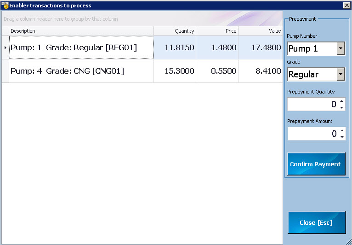Close the Enabler transactions window
The height and width of the screenshot is (245, 352).
347,6
